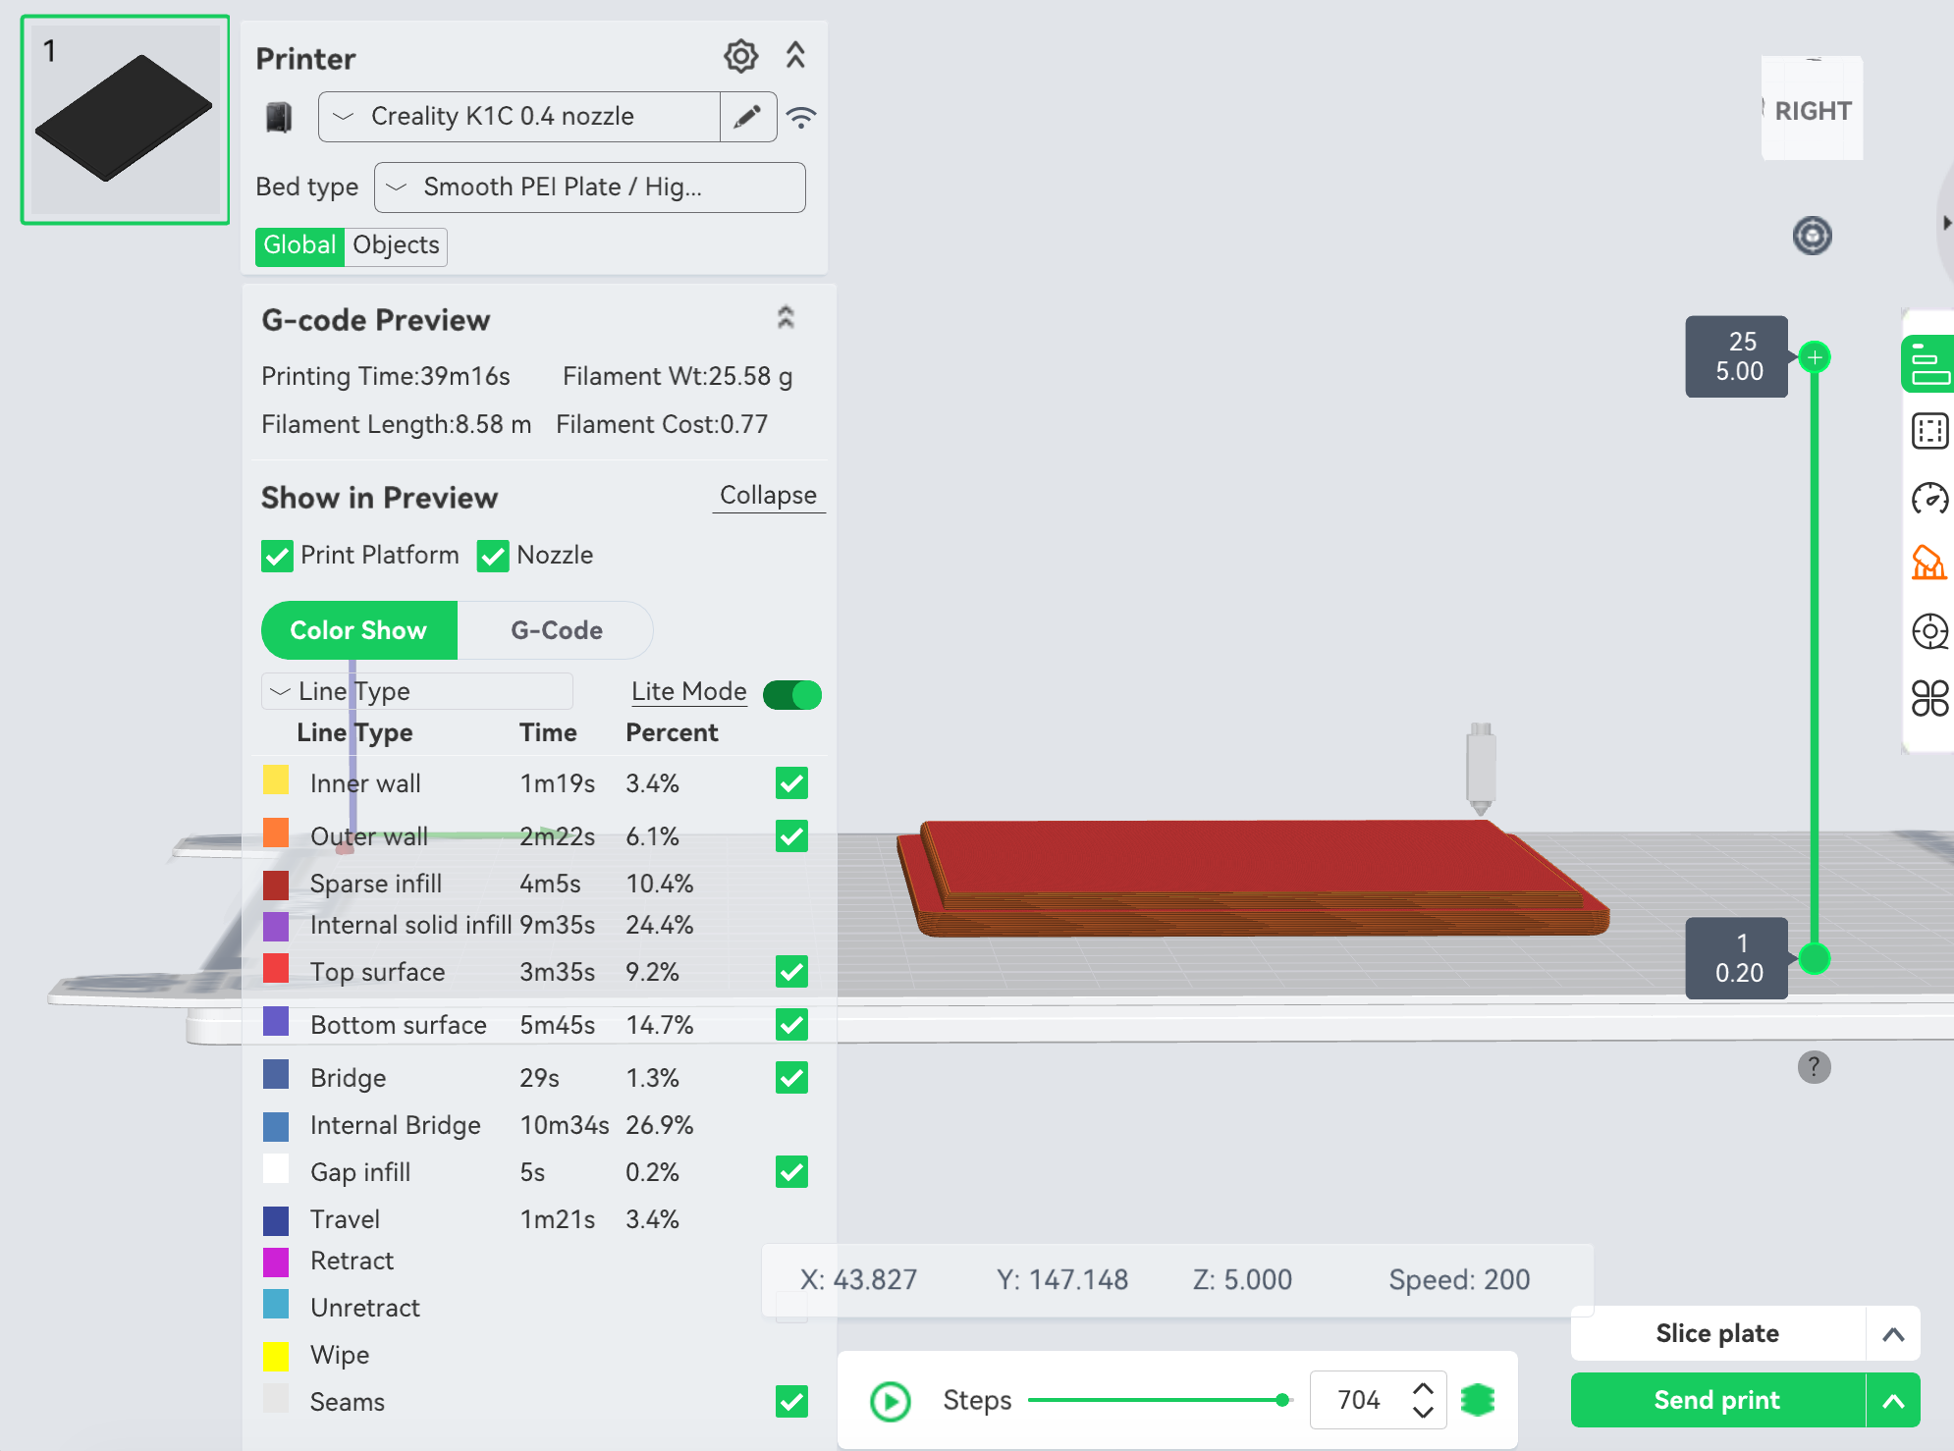Click the Send print button
This screenshot has width=1954, height=1451.
point(1716,1400)
